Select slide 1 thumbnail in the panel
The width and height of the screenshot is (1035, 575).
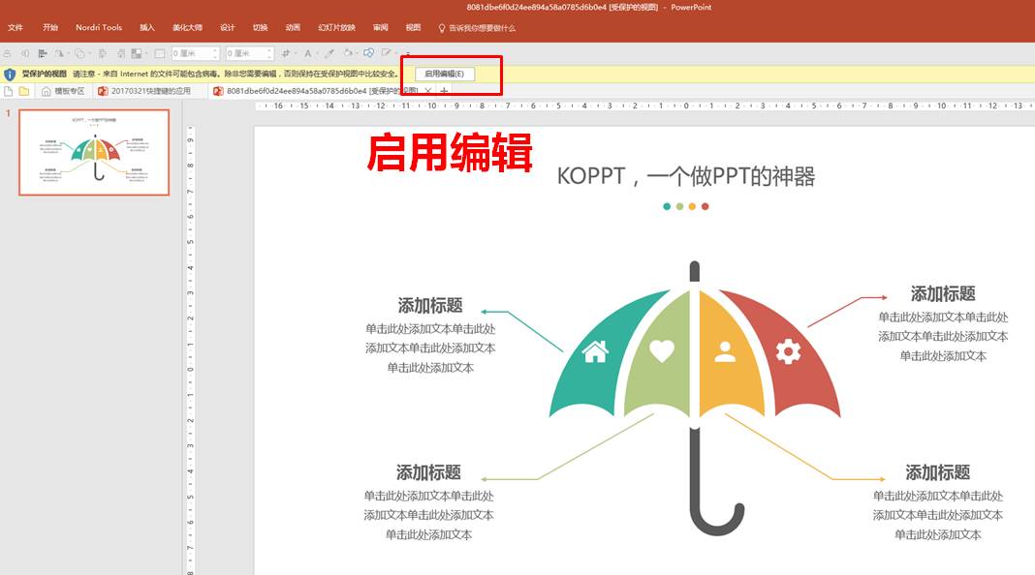(94, 152)
